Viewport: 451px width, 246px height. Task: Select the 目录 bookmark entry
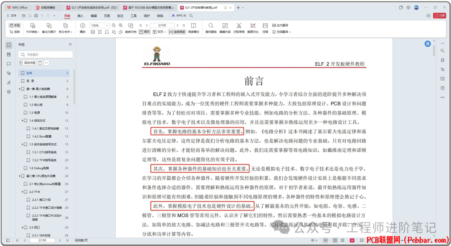click(44, 81)
